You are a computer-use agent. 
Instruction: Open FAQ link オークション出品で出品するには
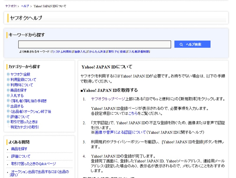(x=39, y=173)
